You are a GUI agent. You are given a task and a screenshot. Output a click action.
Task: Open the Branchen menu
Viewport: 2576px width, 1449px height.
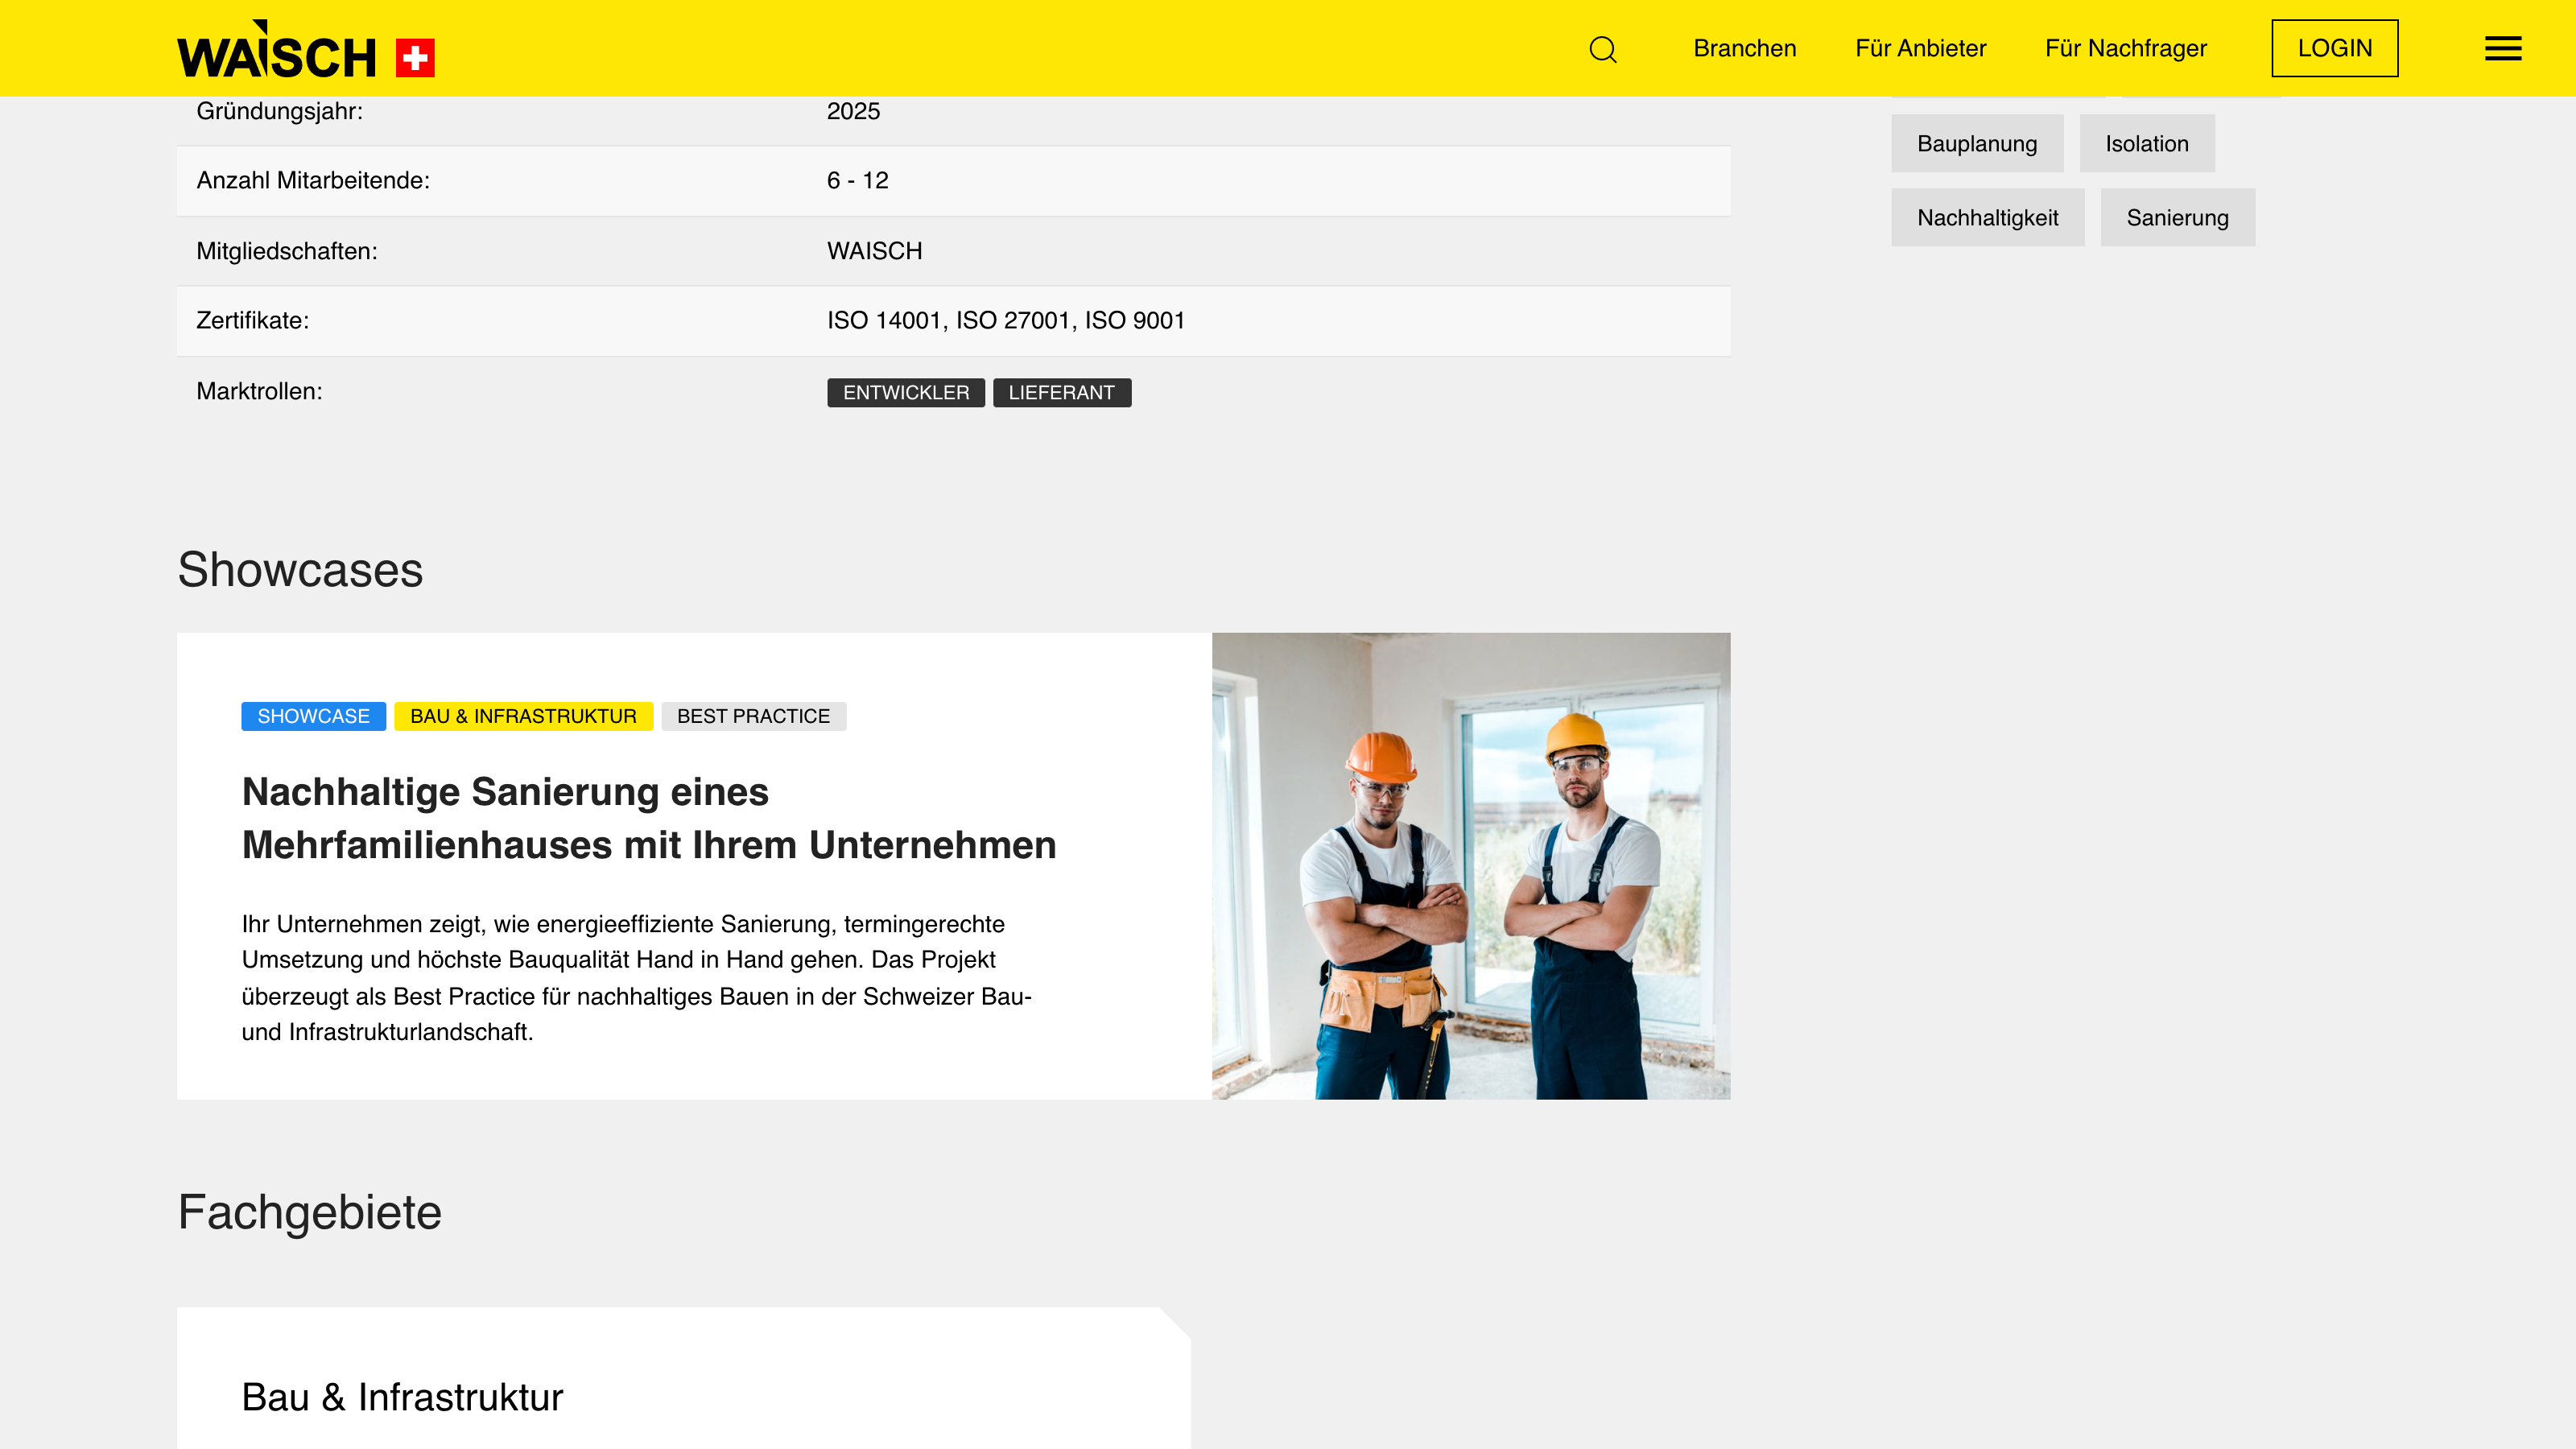click(1745, 48)
